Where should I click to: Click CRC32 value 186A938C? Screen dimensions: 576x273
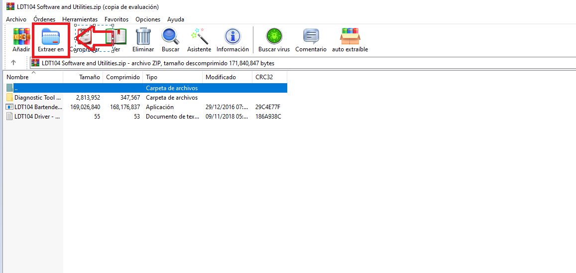268,117
